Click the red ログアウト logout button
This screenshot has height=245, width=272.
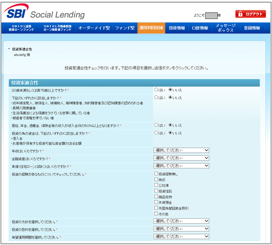[251, 14]
